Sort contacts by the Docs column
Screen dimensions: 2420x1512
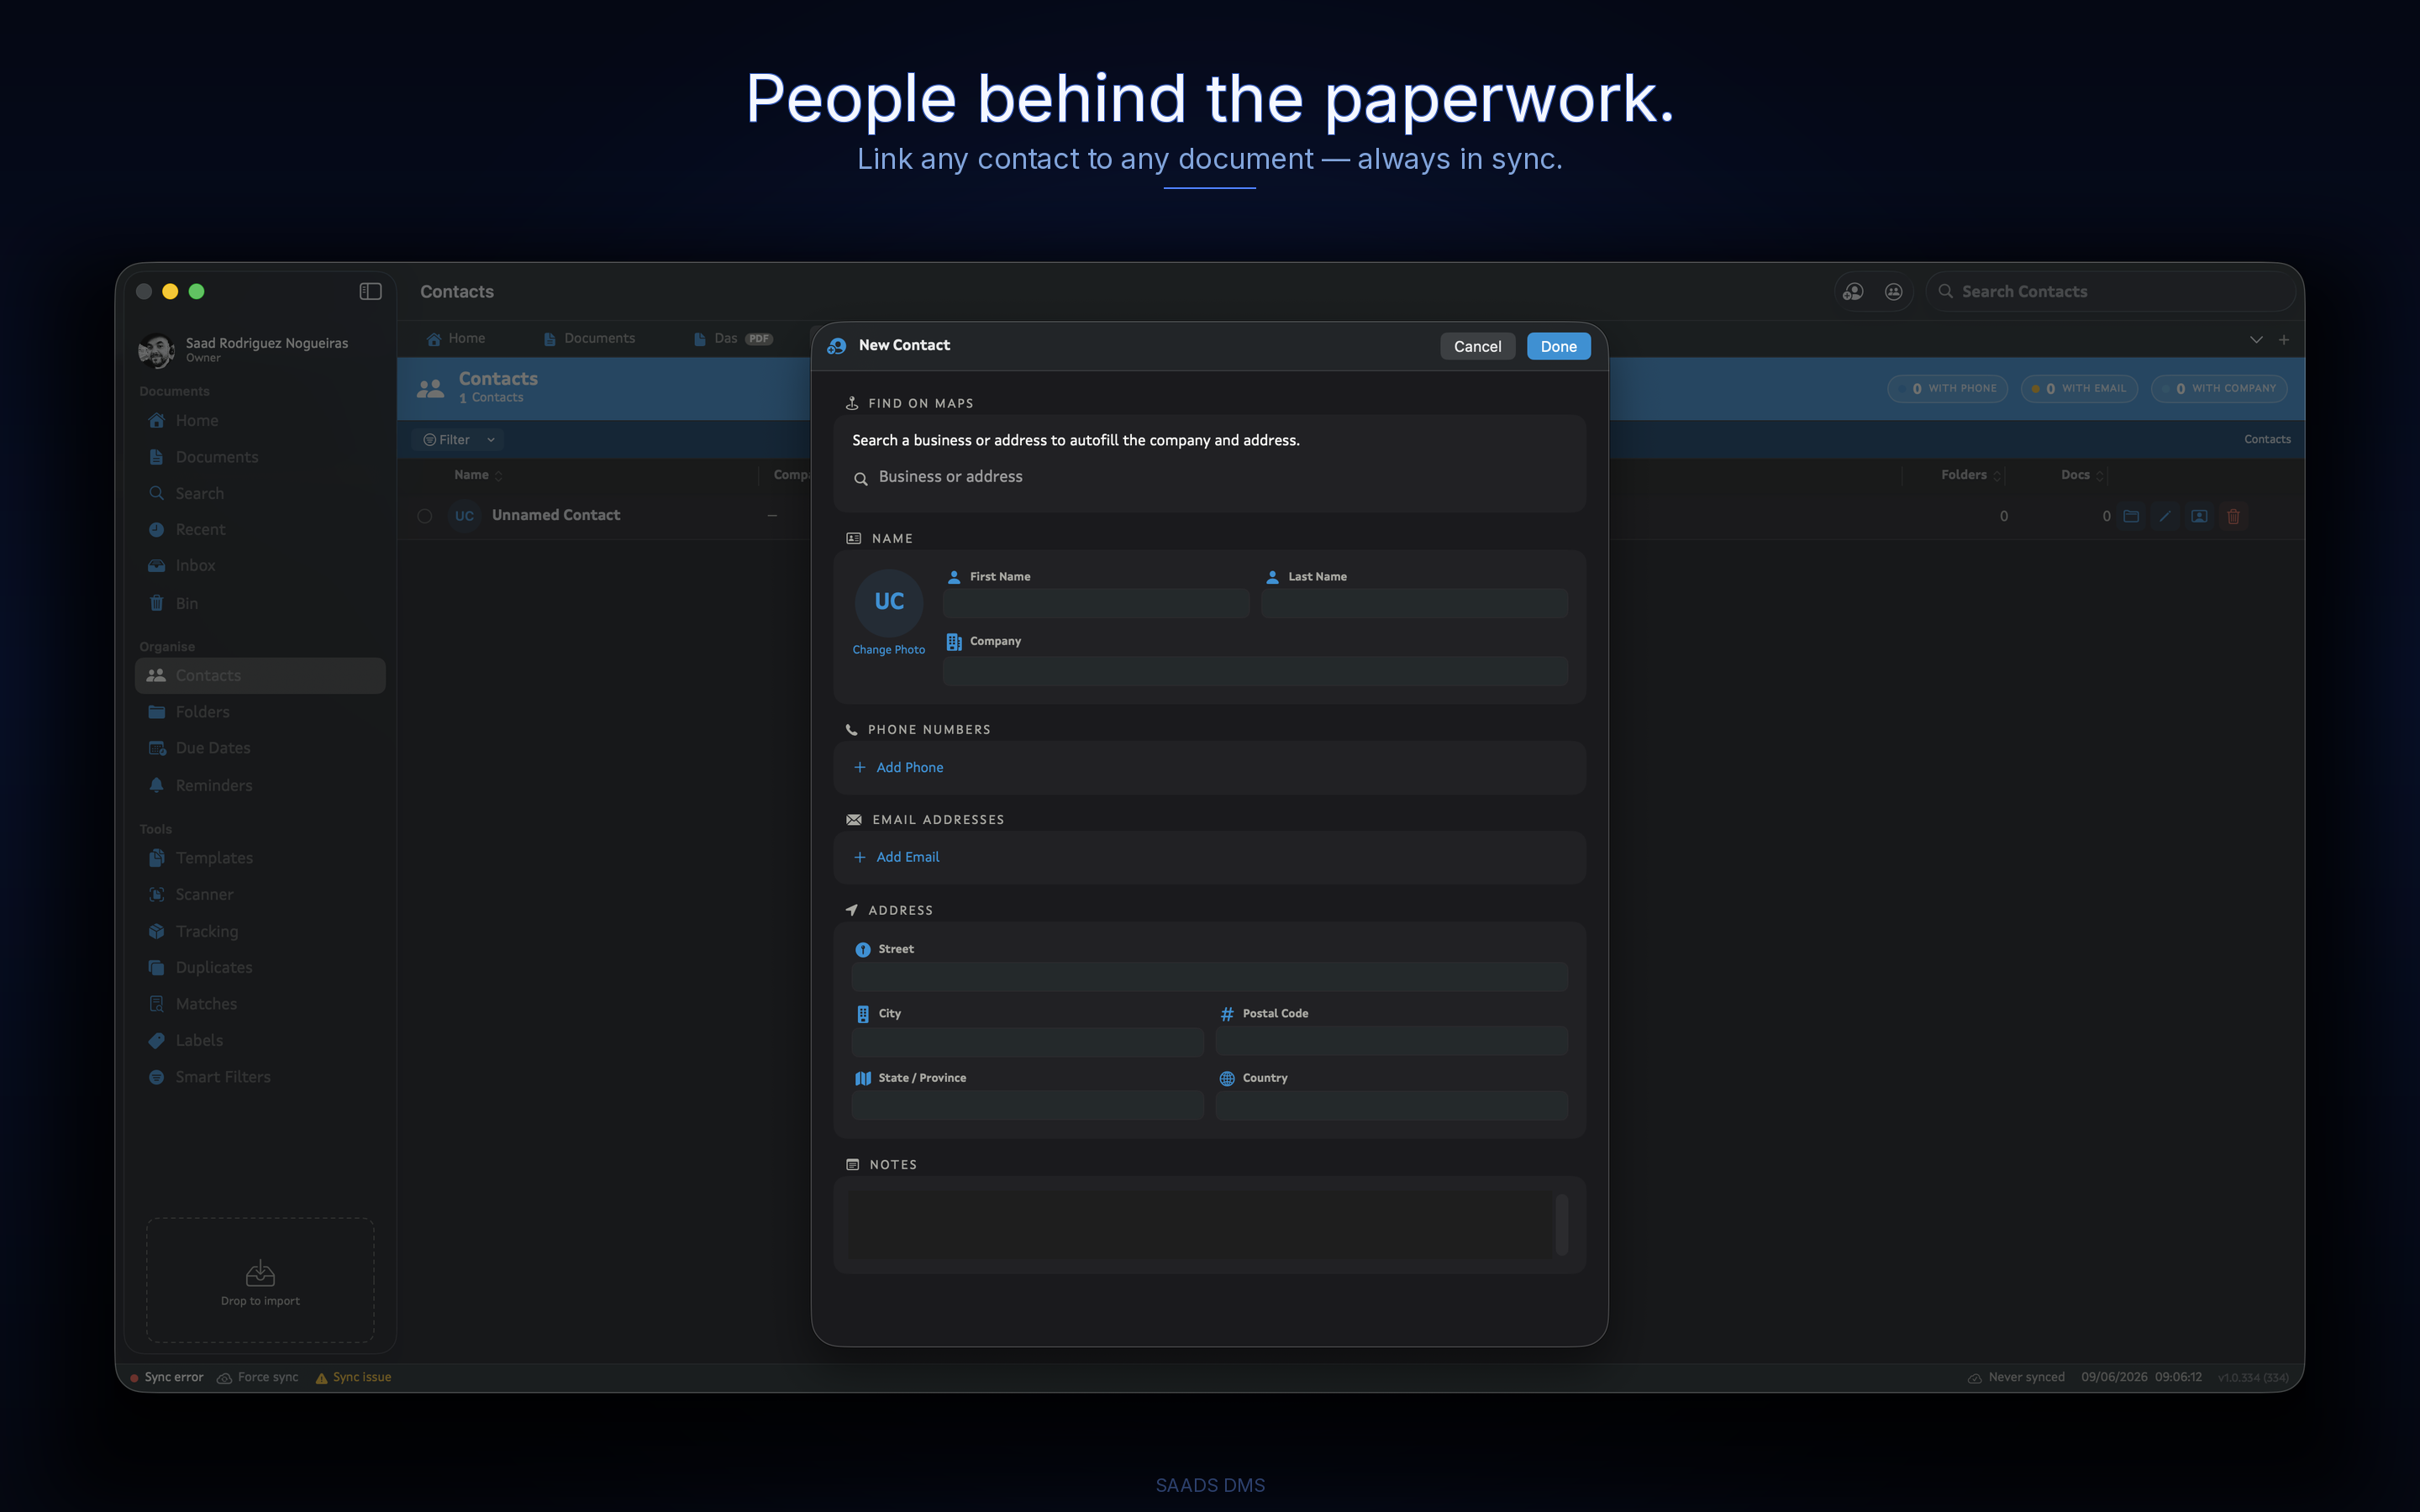(x=2082, y=475)
